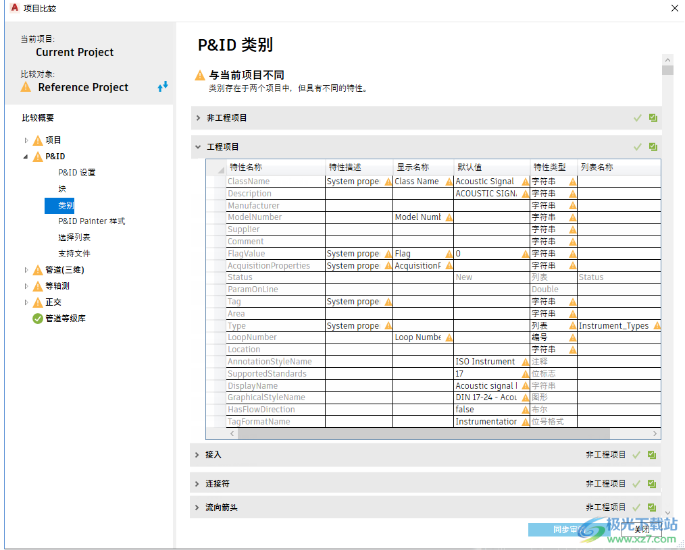Select P&ID Painter 样式 item
The height and width of the screenshot is (550, 685).
click(92, 221)
